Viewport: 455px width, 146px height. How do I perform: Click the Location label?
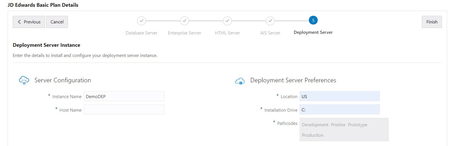pos(289,97)
